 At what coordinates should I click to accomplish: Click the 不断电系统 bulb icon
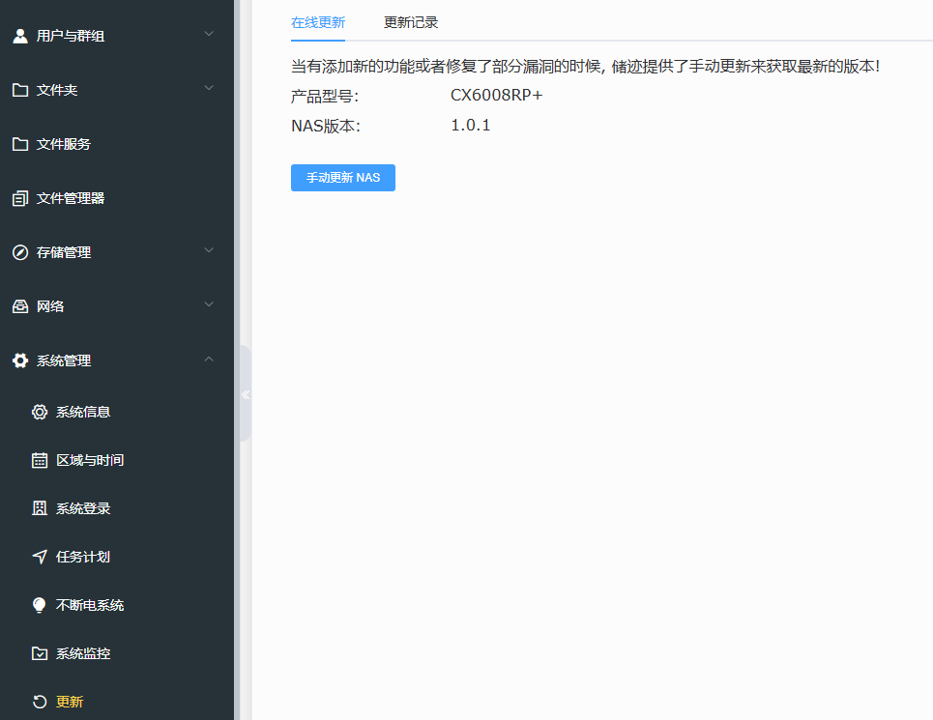click(x=39, y=604)
